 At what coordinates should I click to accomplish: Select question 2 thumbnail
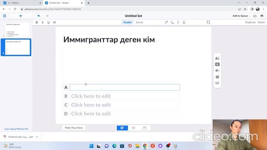(18, 47)
